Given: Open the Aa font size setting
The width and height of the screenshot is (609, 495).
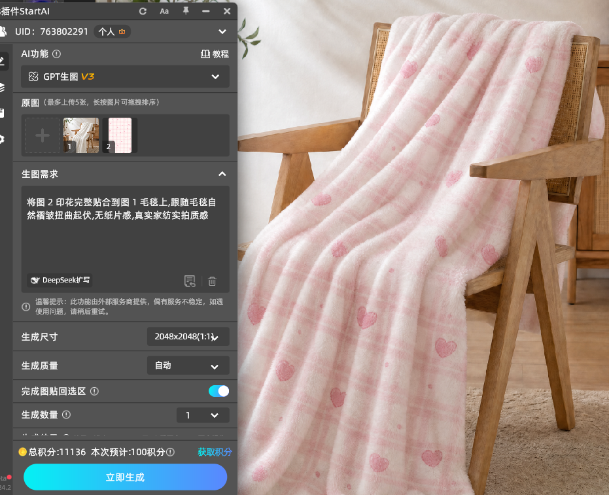Looking at the screenshot, I should (164, 11).
